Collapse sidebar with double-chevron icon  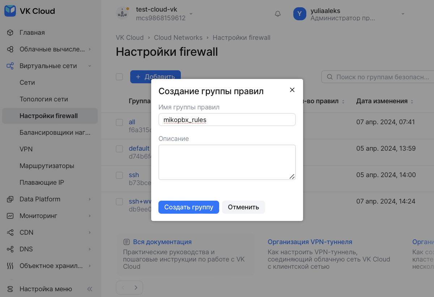[90, 289]
